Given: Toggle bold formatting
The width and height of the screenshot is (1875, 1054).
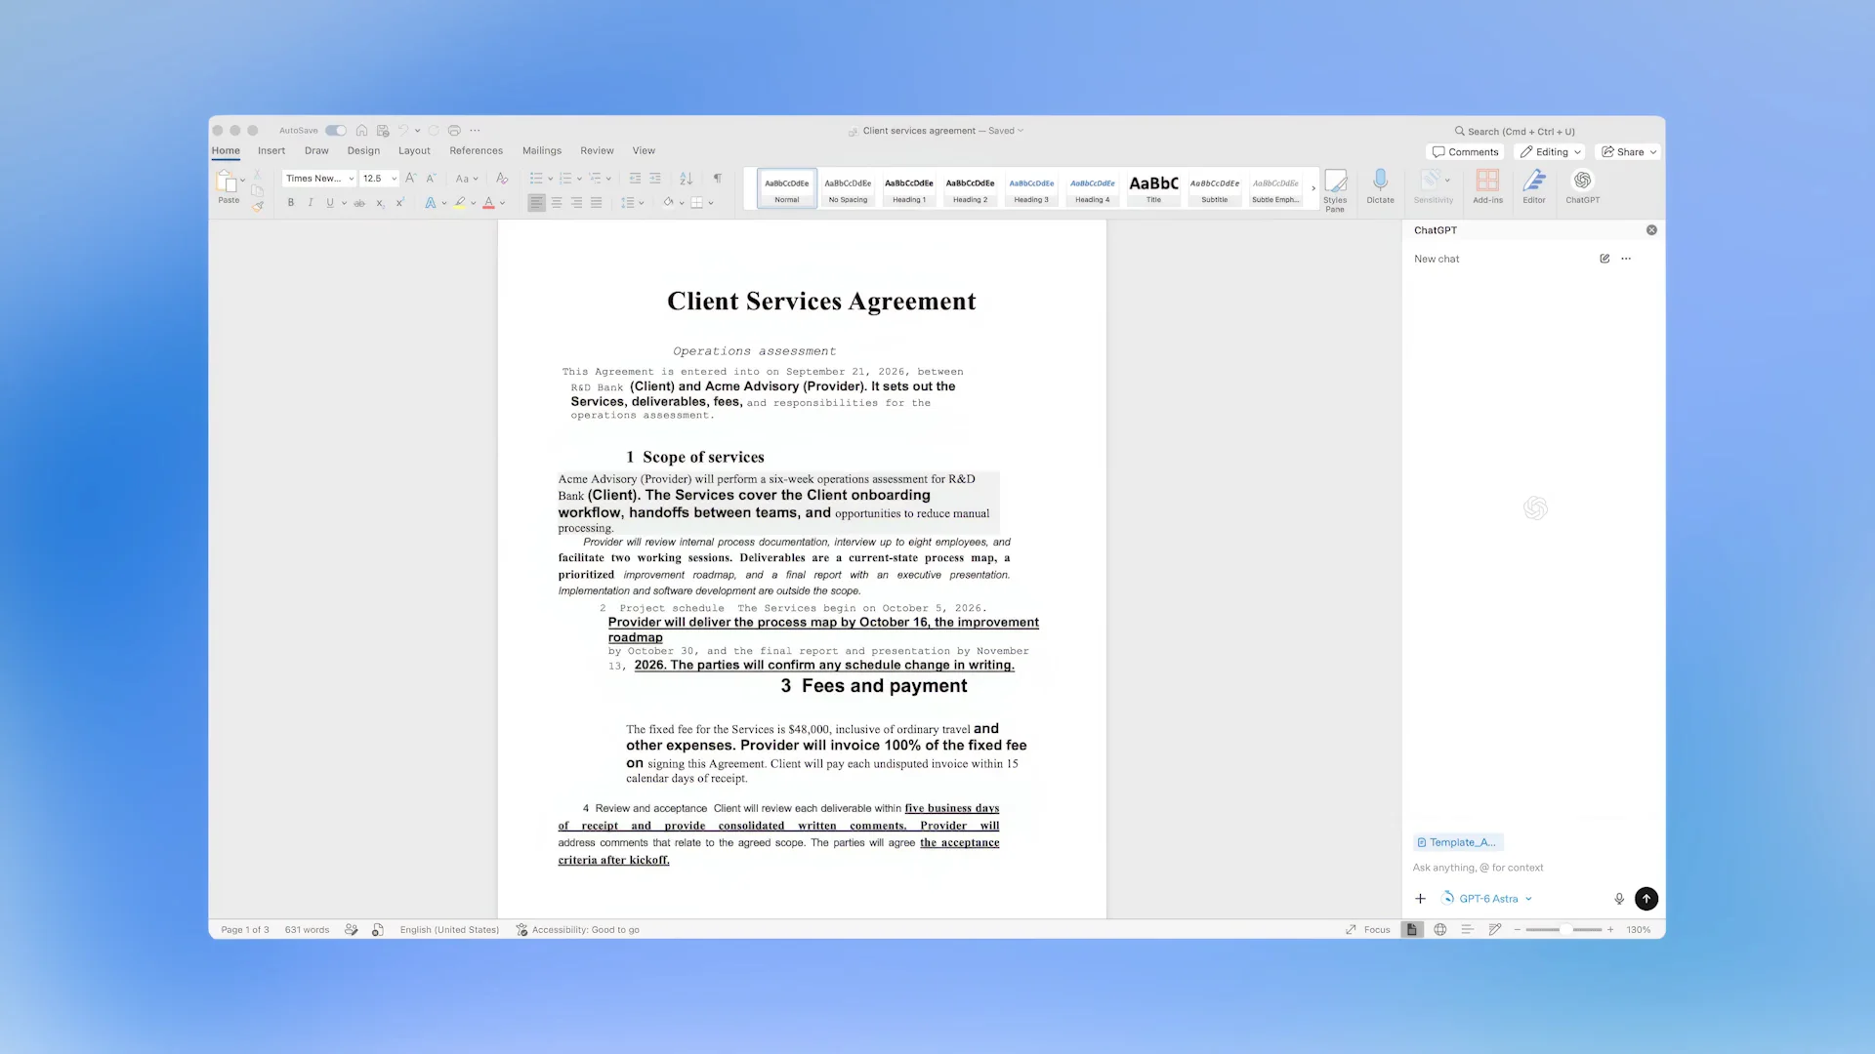Looking at the screenshot, I should click(x=291, y=203).
